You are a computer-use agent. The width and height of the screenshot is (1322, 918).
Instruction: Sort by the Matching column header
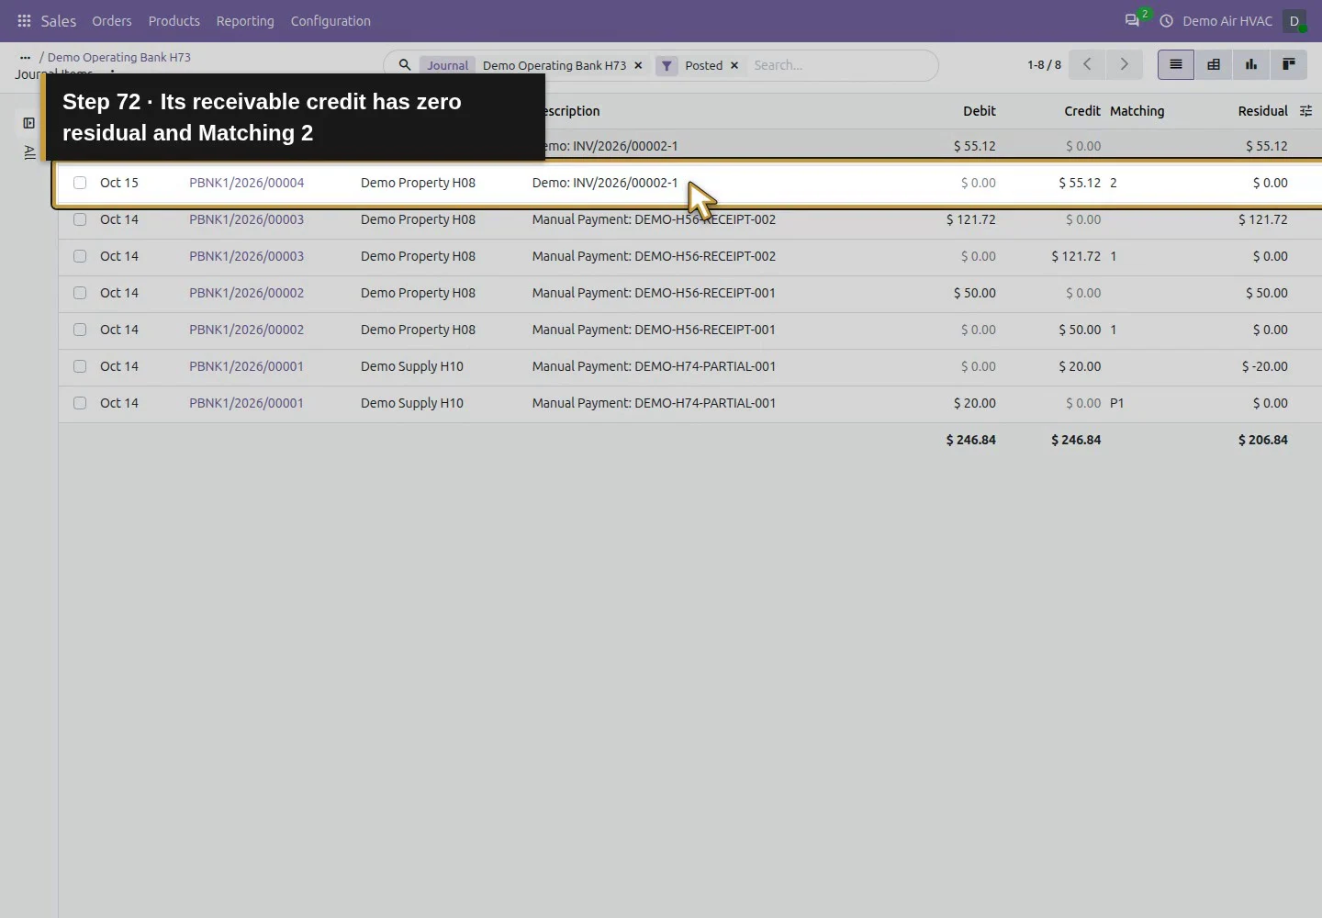[1137, 111]
